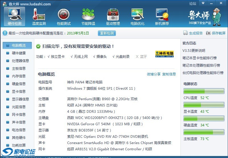Click the 显卡温度 progress bar

pos(204,105)
